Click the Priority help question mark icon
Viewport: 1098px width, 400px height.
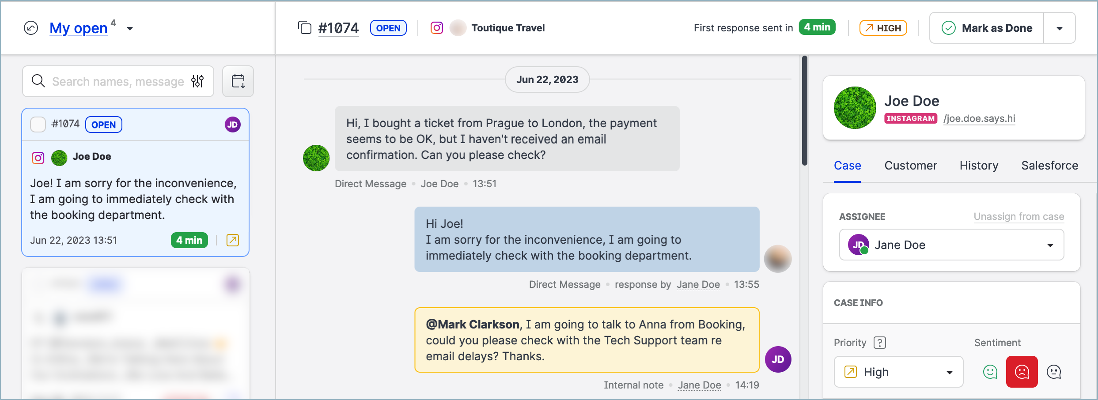click(880, 343)
